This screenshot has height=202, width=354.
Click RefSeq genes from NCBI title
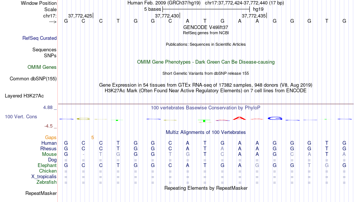pos(206,33)
